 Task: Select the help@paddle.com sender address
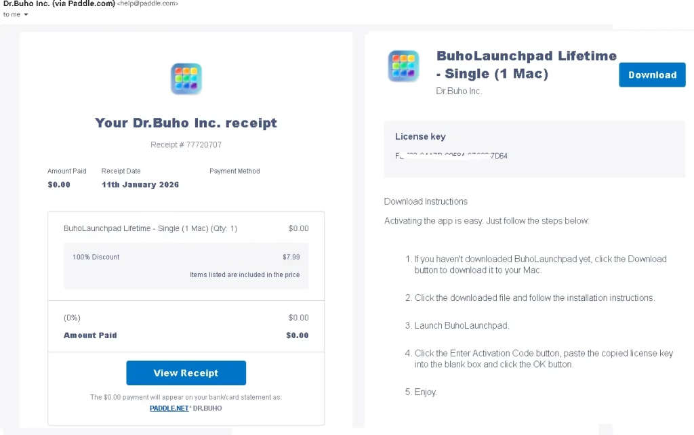[x=148, y=4]
